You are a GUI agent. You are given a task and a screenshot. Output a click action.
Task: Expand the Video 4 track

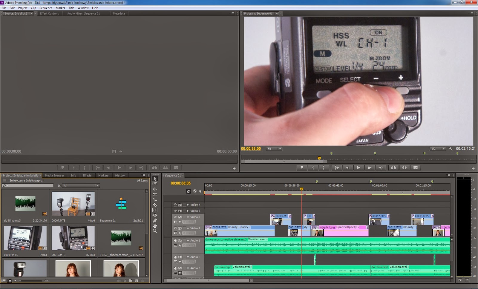pos(188,205)
